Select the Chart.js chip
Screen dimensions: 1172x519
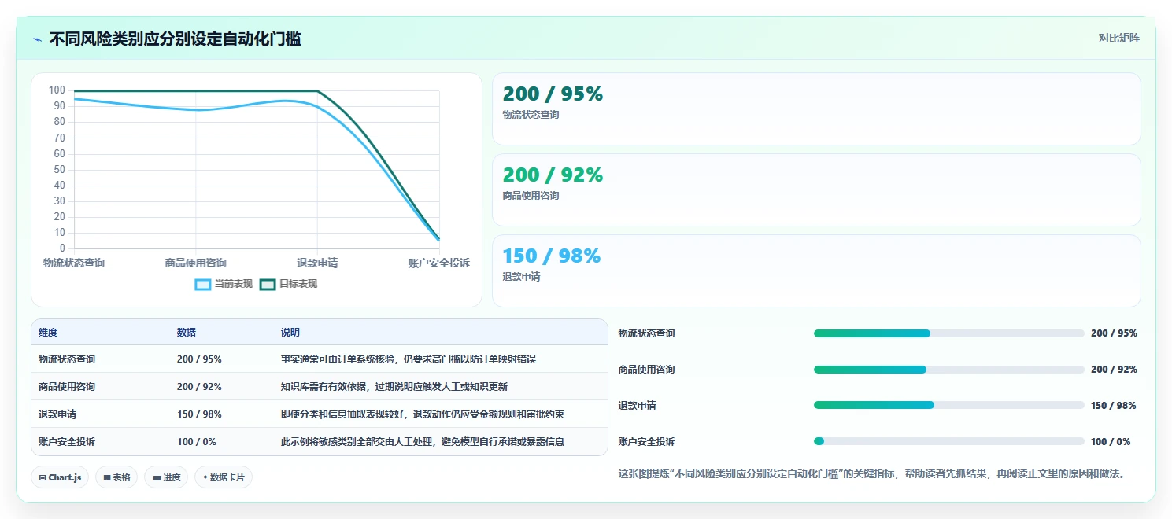click(60, 477)
